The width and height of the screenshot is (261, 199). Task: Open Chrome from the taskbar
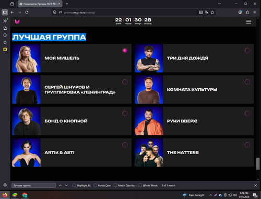25,195
